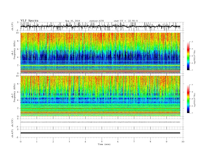Screen dimensions: 206x159
Task: Click the "7" tick on the time axis
Action: [134, 142]
